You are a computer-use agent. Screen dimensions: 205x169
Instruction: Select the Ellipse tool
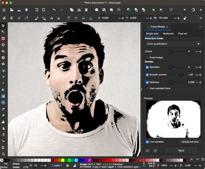(x=3, y=45)
